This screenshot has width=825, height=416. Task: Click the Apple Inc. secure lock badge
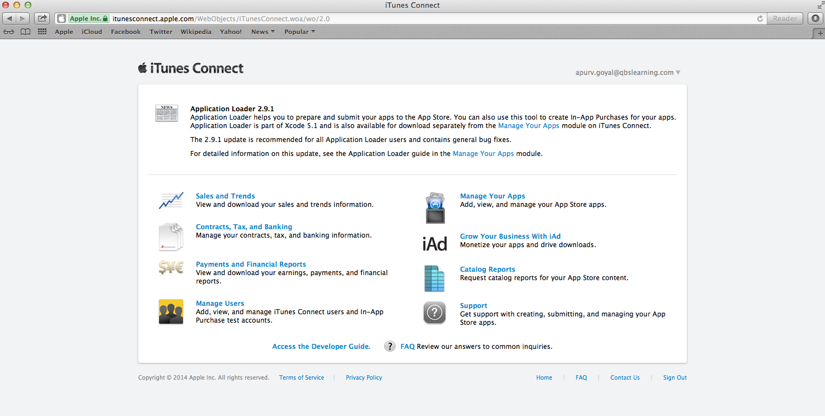pos(88,18)
